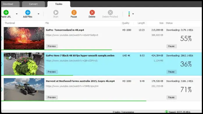Click the Delete Finished toolbar icon
203x114 pixels.
point(110,13)
